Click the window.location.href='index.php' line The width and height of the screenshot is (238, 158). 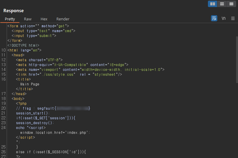pos(55,133)
